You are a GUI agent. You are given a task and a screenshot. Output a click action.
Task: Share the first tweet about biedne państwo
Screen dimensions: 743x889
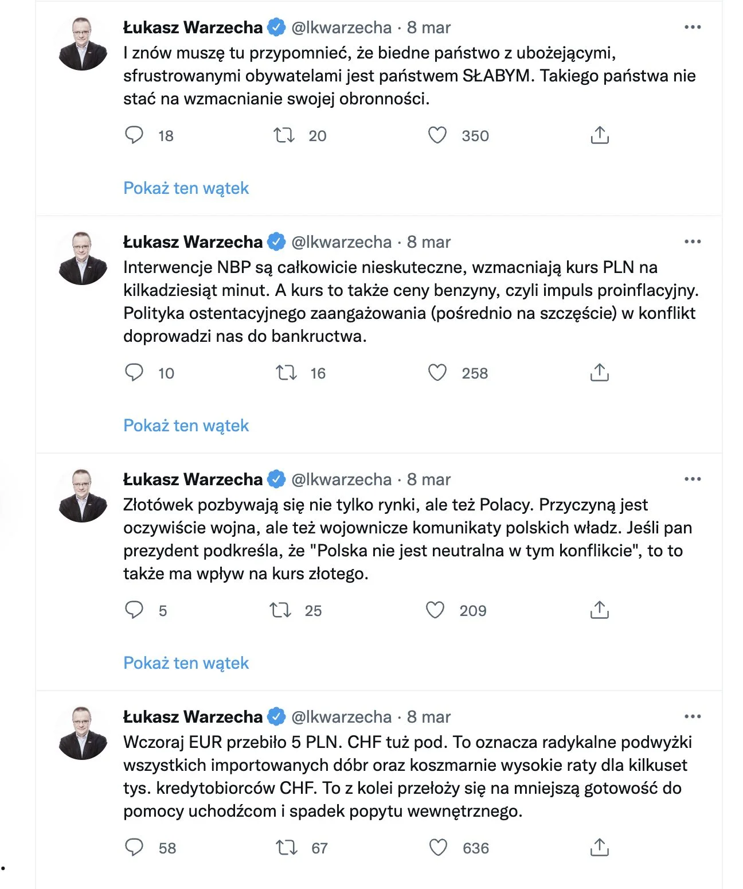[599, 135]
